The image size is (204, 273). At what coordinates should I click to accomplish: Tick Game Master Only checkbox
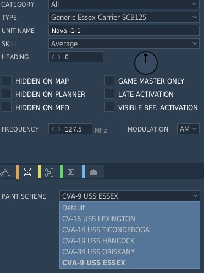pyautogui.click(x=109, y=80)
